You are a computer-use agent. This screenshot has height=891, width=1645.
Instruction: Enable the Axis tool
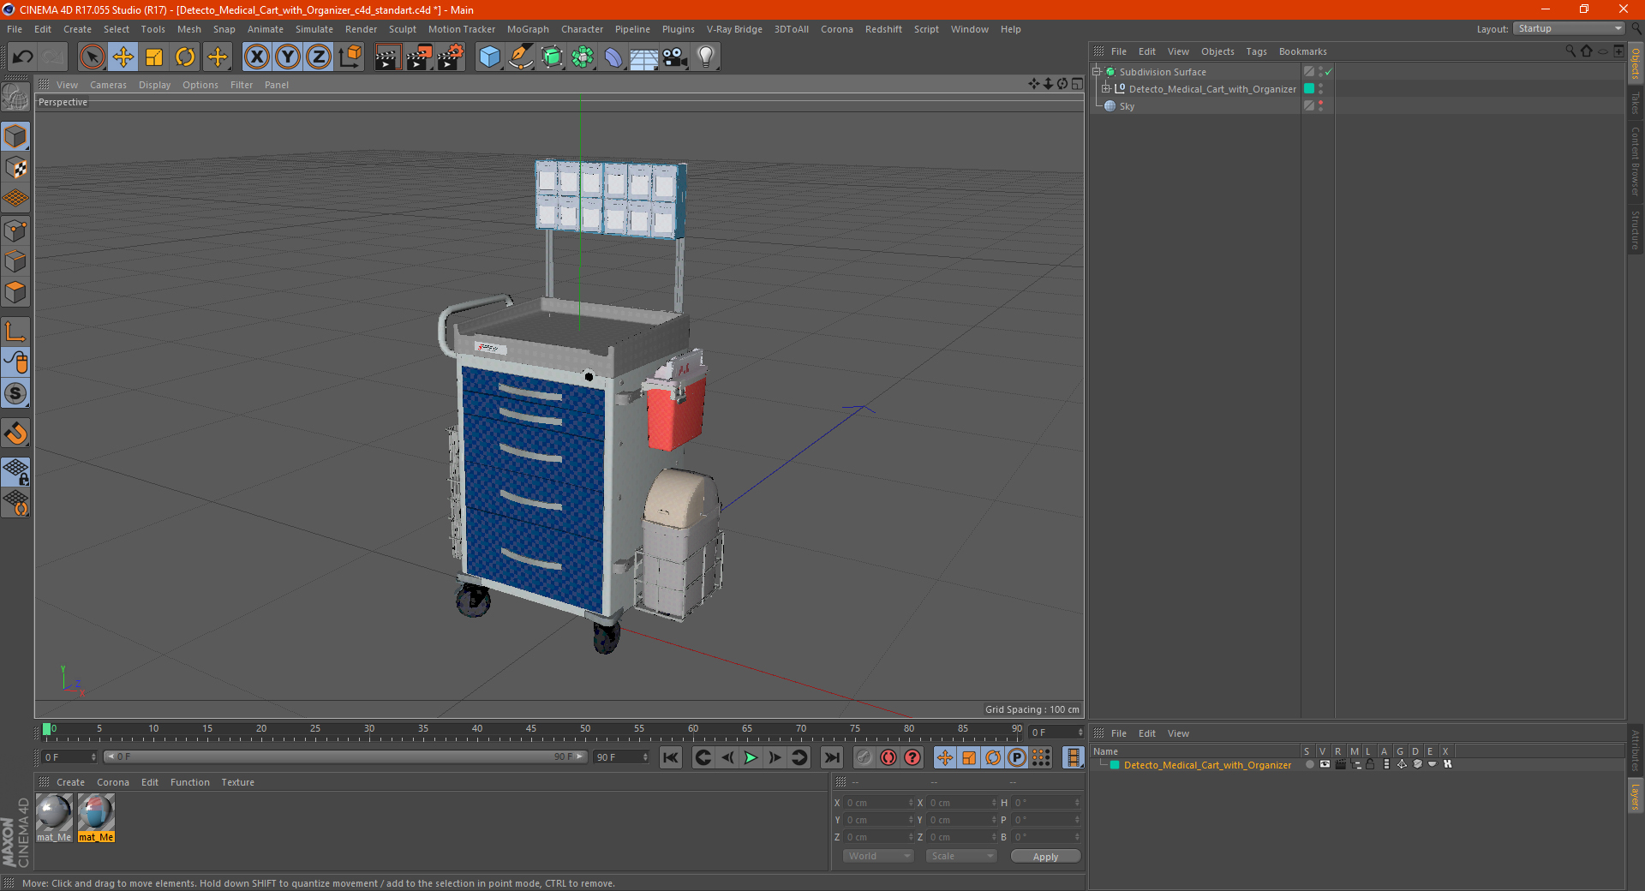[15, 332]
